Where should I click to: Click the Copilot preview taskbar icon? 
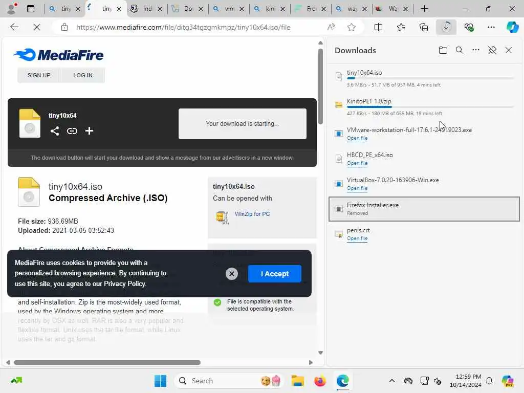click(508, 381)
